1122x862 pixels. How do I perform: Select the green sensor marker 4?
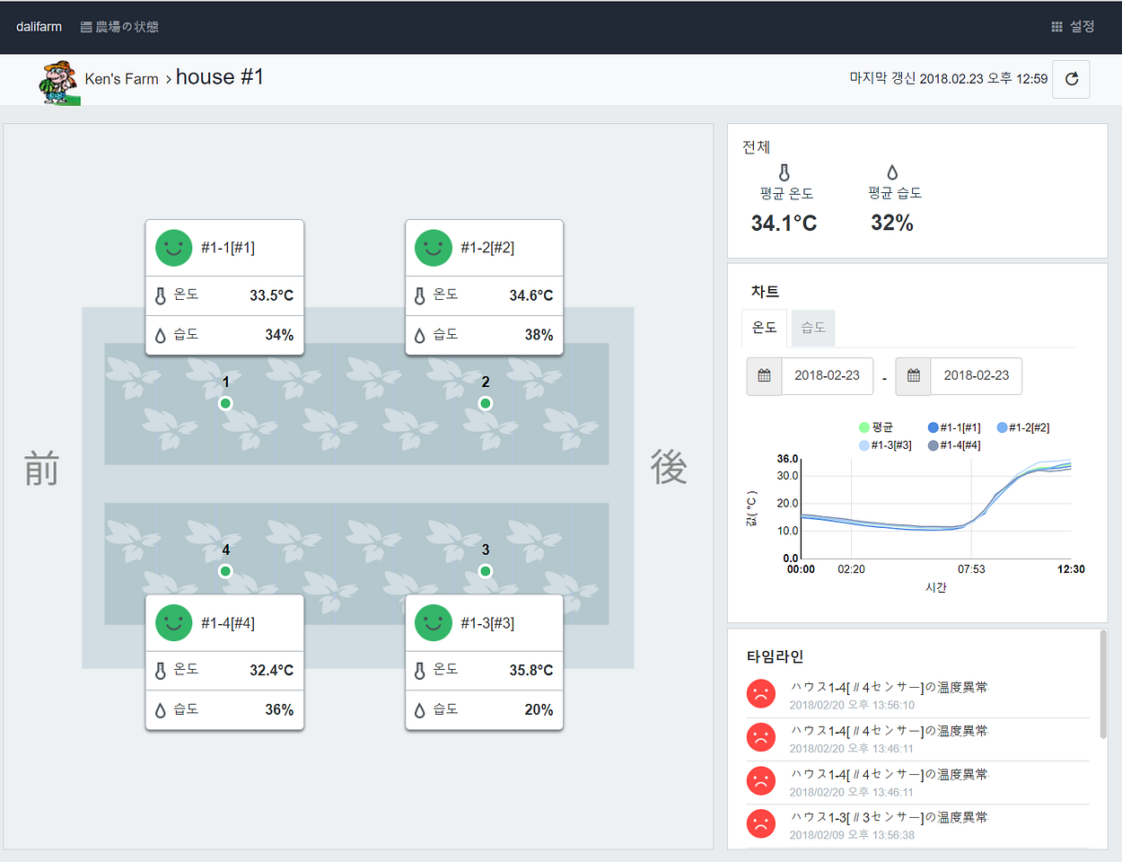click(x=225, y=571)
